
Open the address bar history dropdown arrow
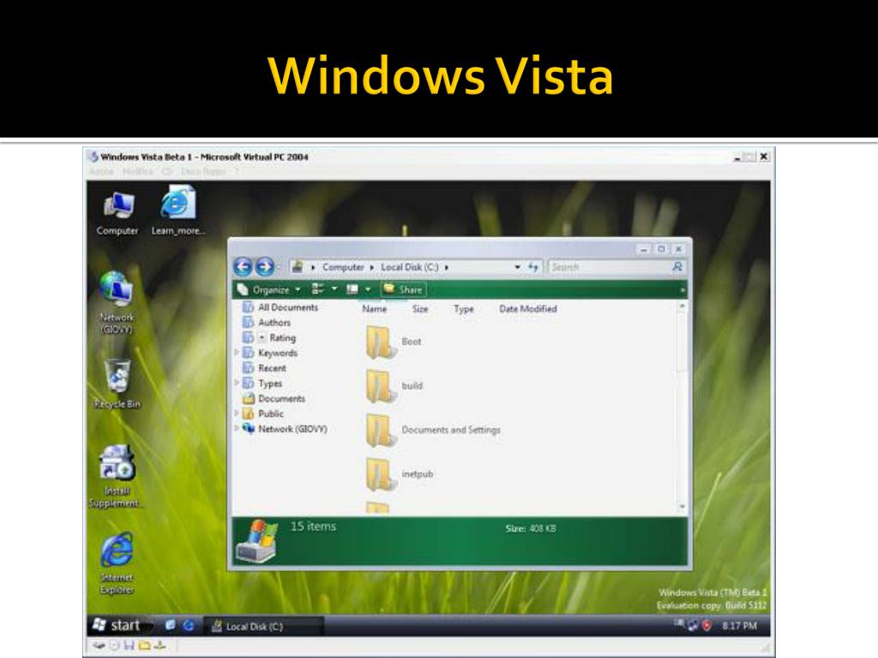517,267
